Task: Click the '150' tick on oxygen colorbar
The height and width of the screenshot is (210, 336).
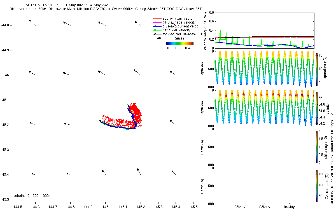Action: (x=322, y=175)
